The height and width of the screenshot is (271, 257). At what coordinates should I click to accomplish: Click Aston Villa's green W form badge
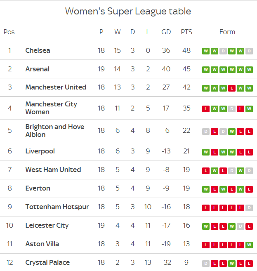tap(249, 245)
